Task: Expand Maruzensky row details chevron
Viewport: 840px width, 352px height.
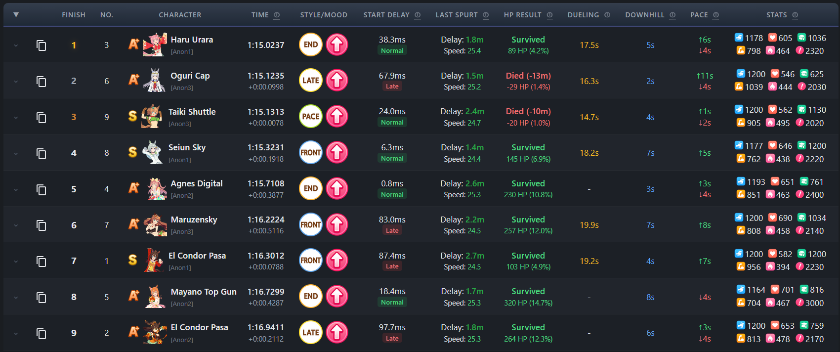Action: pos(16,225)
